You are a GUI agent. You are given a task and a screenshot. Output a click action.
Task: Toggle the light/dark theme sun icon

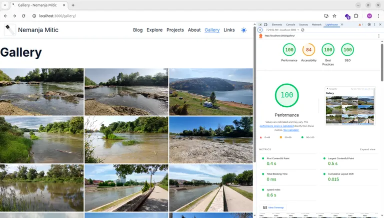point(243,30)
